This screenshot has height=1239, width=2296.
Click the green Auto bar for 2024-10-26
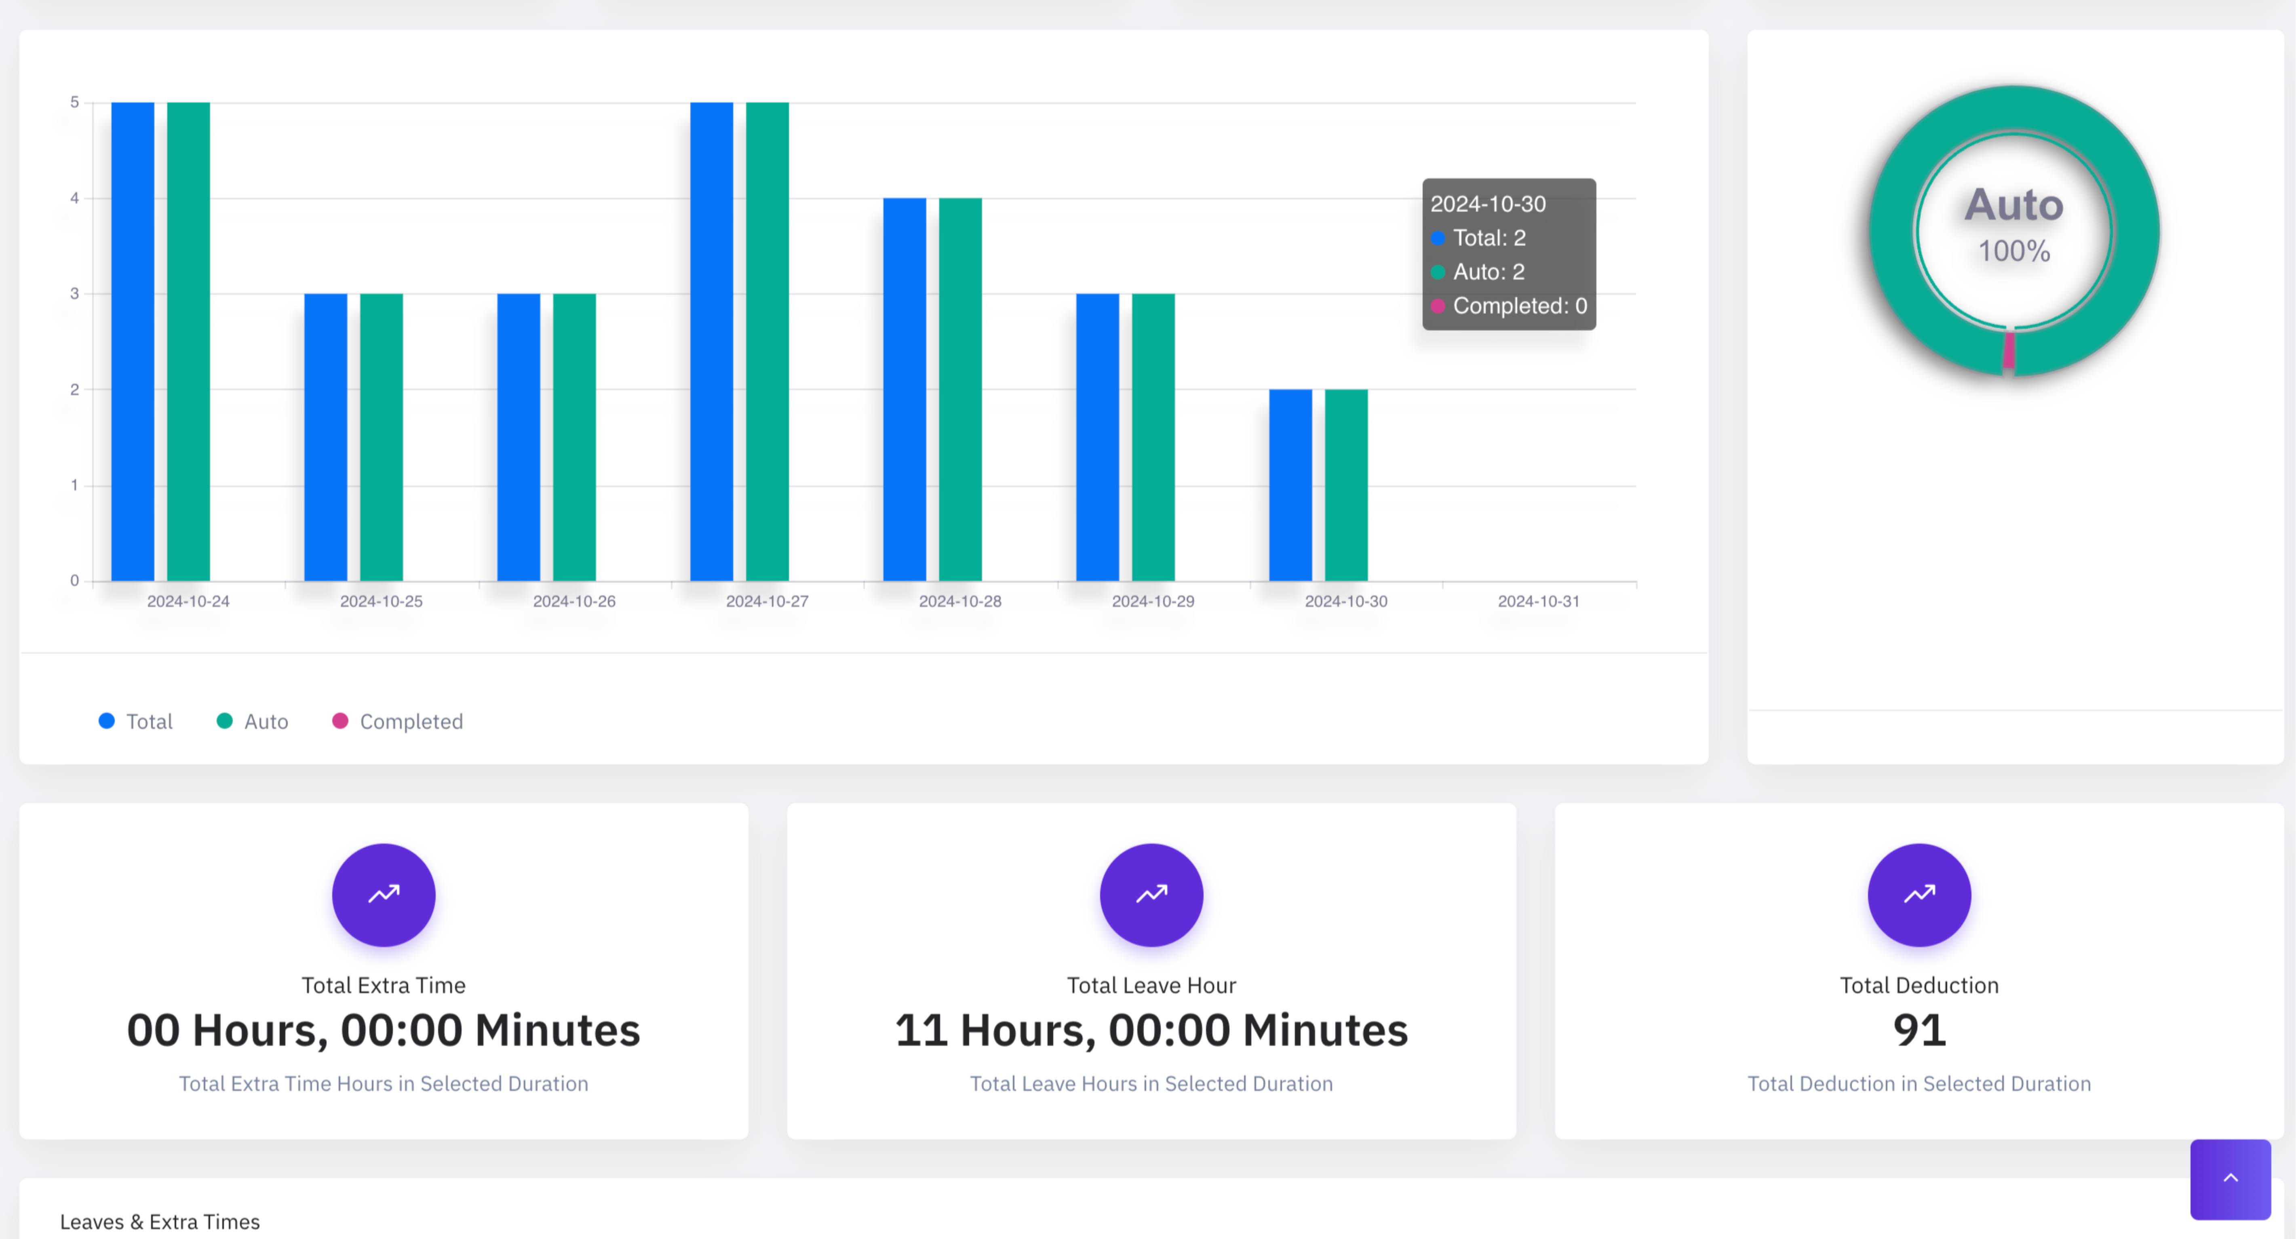click(574, 437)
